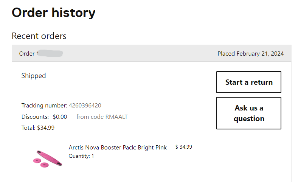Click the Recent orders section heading

[39, 36]
